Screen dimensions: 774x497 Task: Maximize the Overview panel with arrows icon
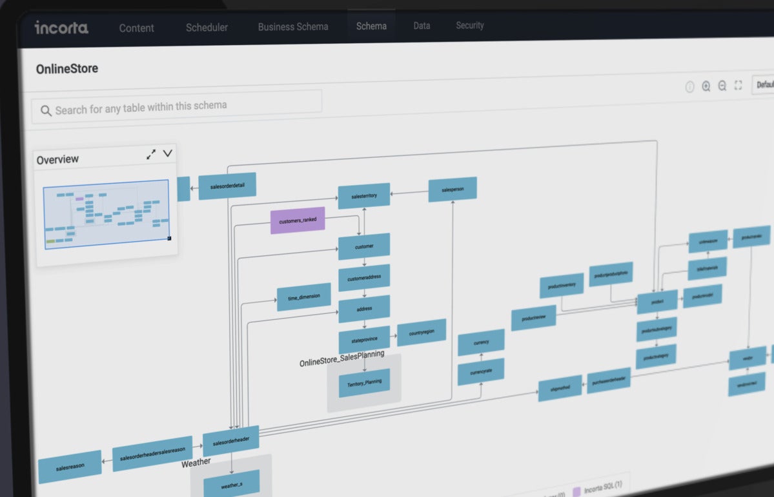(151, 154)
